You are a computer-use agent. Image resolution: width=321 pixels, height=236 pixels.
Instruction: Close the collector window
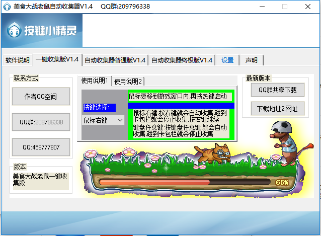click(308, 7)
